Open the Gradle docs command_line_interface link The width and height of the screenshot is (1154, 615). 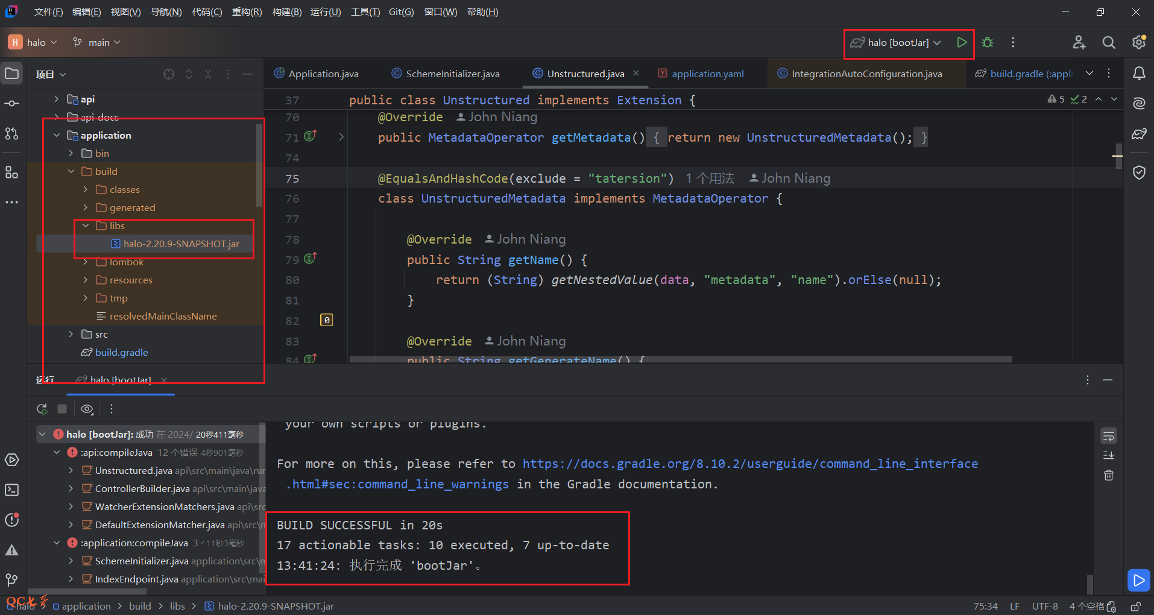749,464
